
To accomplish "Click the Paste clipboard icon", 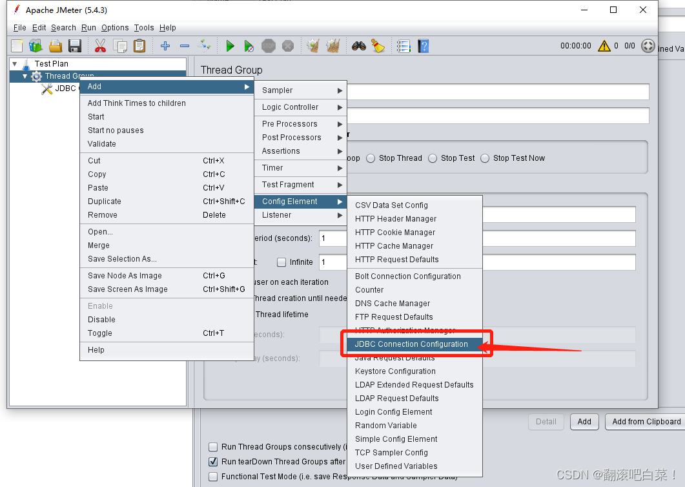I will [139, 45].
